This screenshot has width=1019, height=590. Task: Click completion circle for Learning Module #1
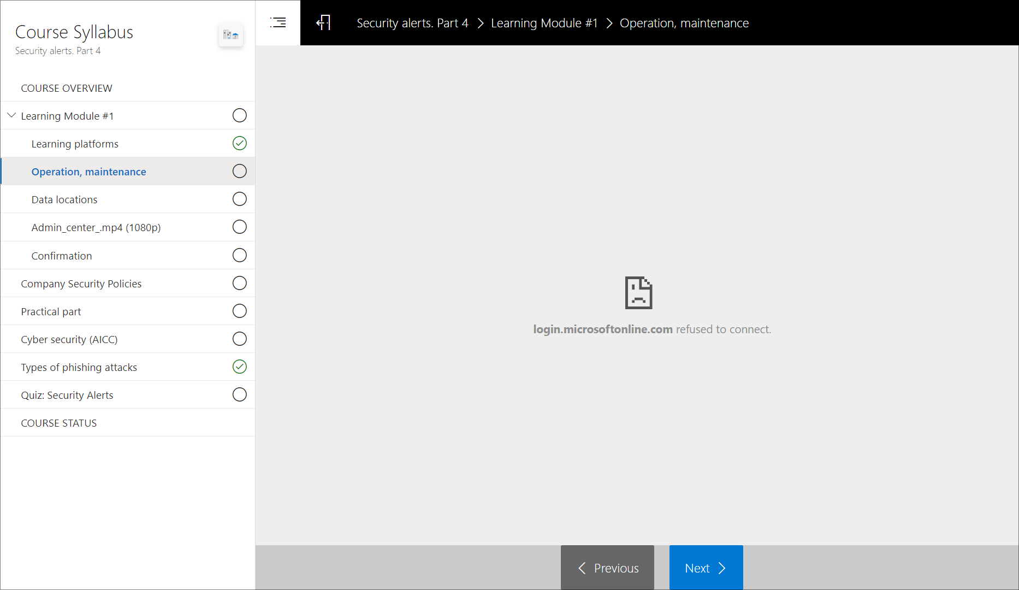click(239, 115)
